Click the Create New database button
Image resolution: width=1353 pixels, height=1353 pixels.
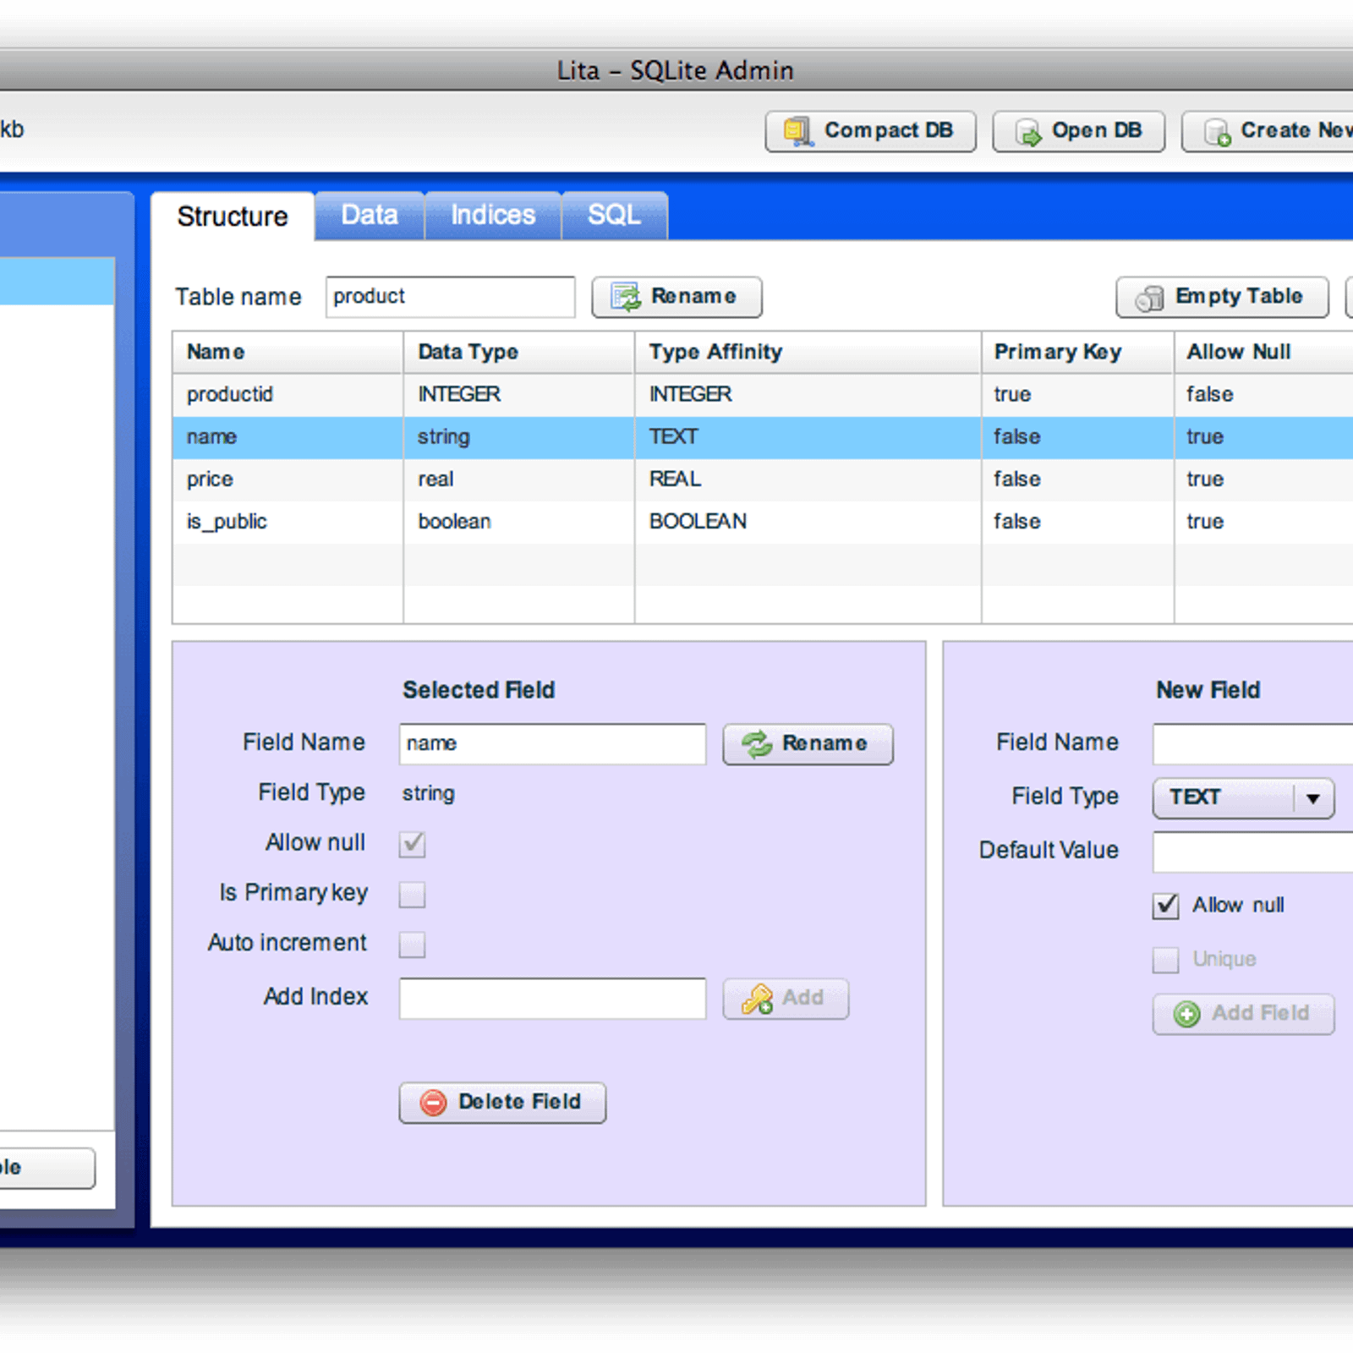click(x=1268, y=131)
